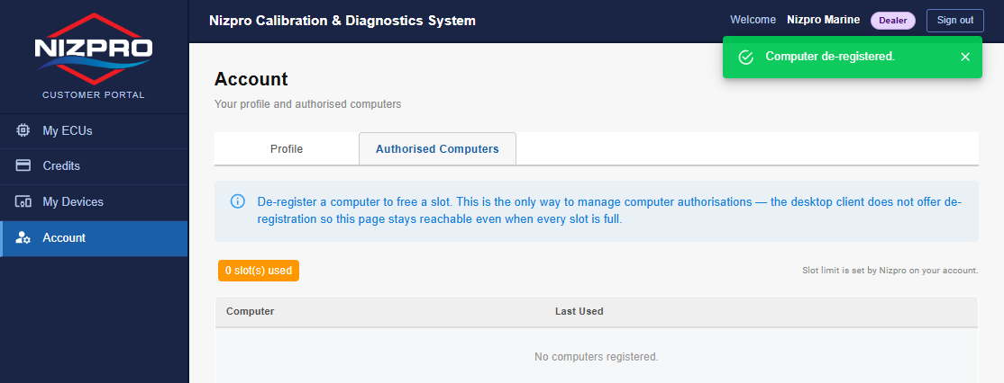
Task: Click the checkmark icon in success toast
Action: click(x=745, y=57)
